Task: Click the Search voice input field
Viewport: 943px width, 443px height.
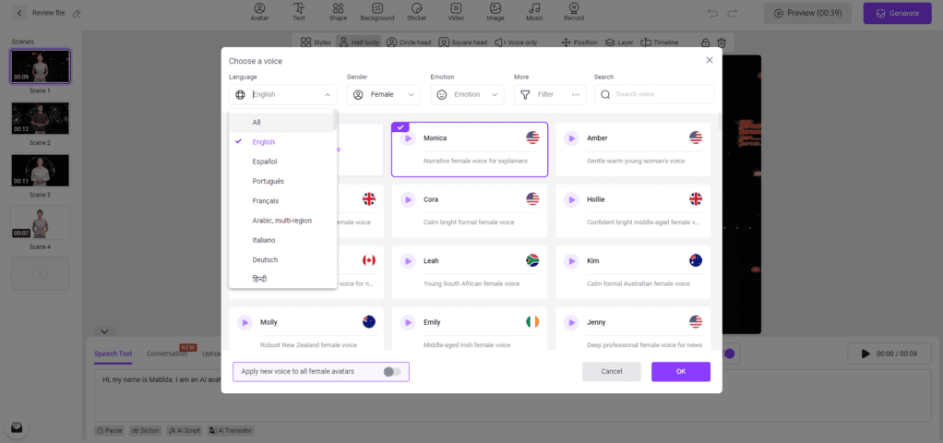Action: coord(653,94)
